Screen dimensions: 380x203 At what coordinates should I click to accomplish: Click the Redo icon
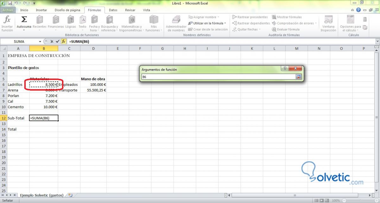tap(24, 3)
